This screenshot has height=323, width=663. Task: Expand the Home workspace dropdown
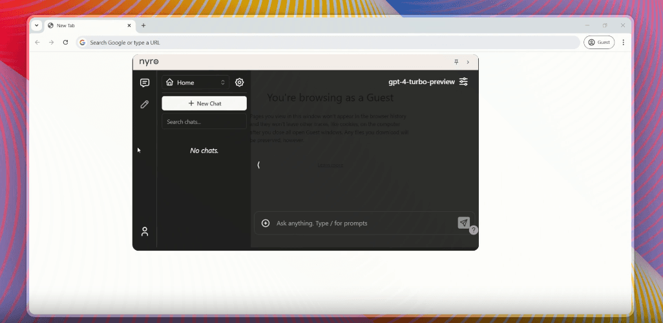pos(195,83)
